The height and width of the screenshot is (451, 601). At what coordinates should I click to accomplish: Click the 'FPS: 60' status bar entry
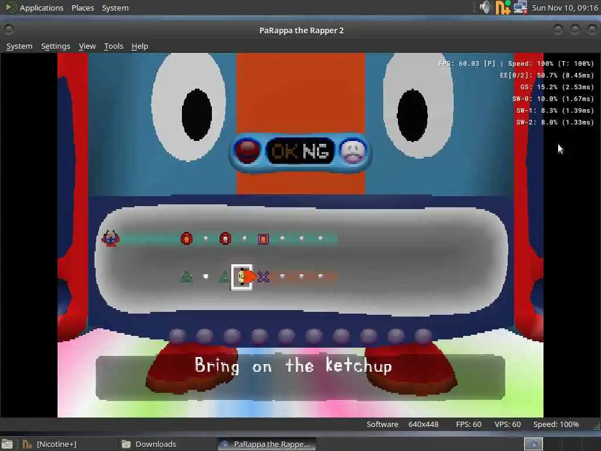(x=468, y=424)
